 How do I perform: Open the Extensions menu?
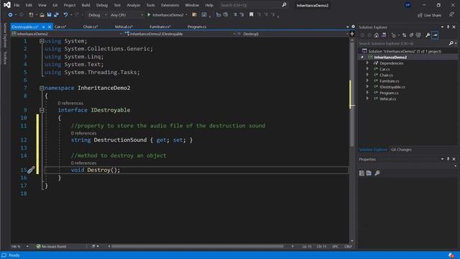[x=170, y=5]
